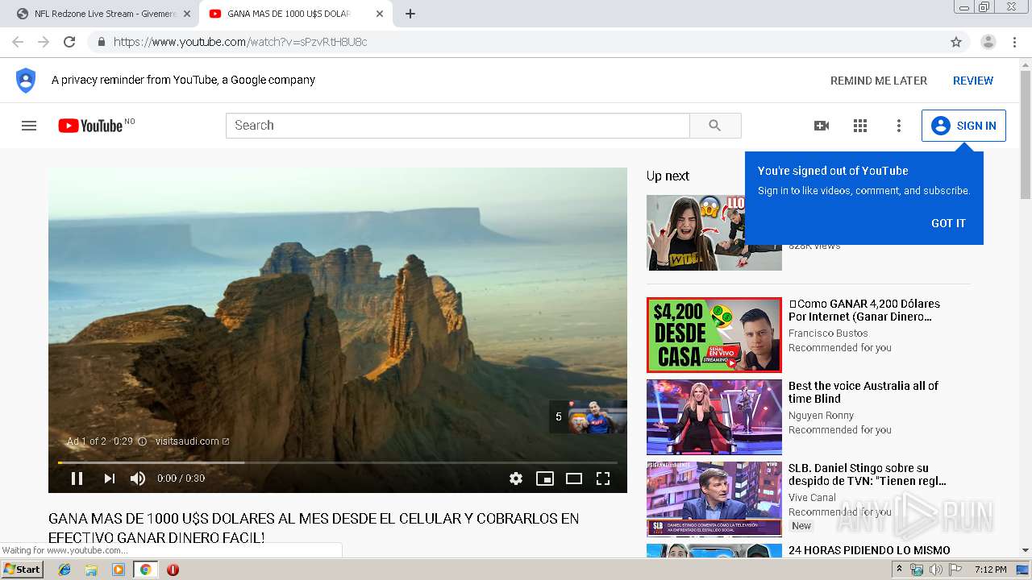
Task: Go forward in browser history
Action: click(x=44, y=42)
